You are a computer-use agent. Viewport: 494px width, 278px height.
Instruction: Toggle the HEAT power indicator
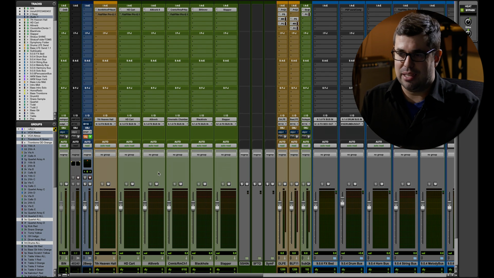(x=462, y=10)
